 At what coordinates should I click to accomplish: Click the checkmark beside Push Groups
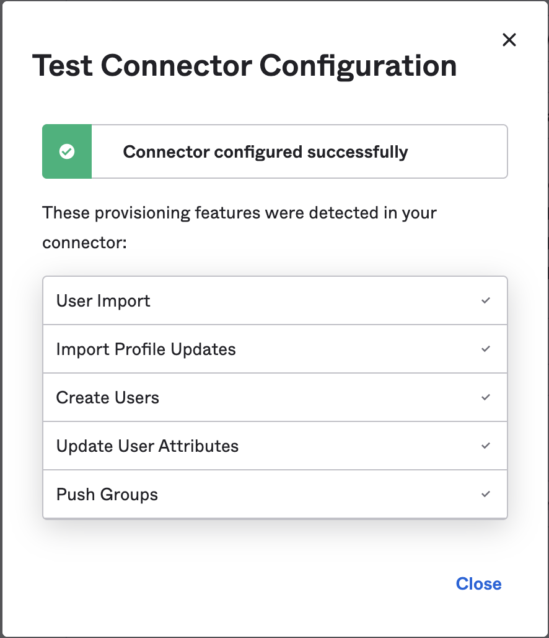pyautogui.click(x=486, y=494)
